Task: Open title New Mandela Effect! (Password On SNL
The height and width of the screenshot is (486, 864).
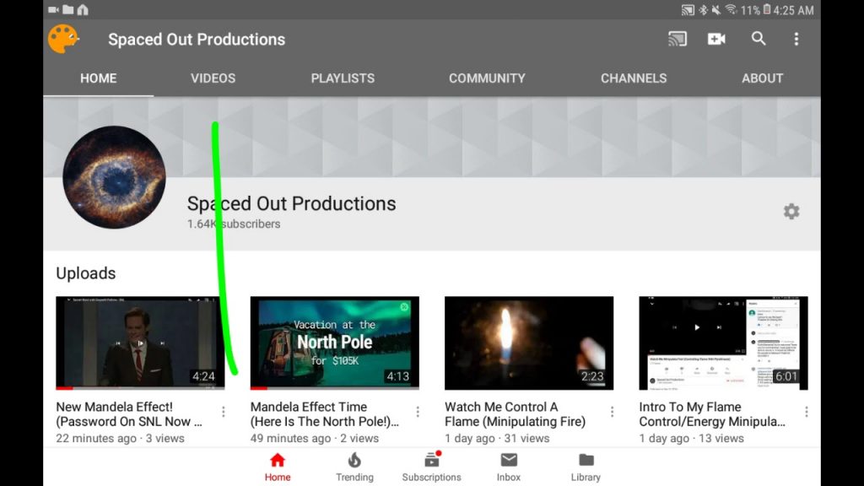Action: tap(129, 413)
